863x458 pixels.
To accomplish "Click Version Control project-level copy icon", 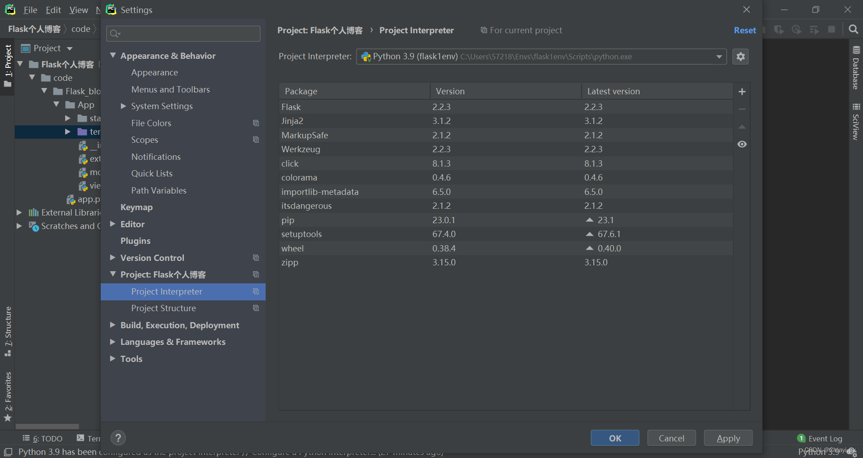I will pyautogui.click(x=256, y=258).
